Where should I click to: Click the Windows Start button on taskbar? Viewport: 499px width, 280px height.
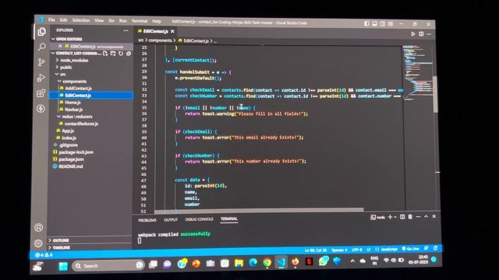(x=63, y=266)
